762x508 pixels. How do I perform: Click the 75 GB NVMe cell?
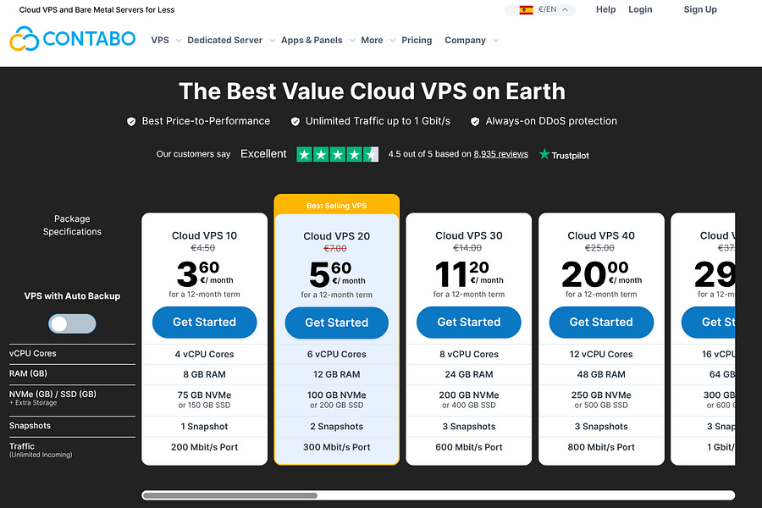coord(205,400)
